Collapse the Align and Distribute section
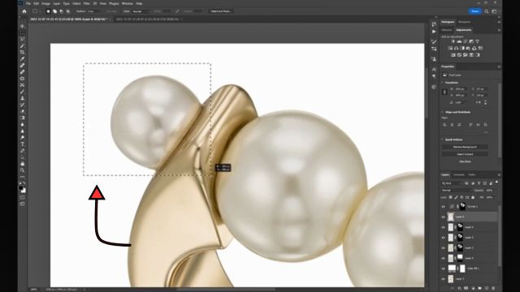This screenshot has height=292, width=520. [x=442, y=112]
